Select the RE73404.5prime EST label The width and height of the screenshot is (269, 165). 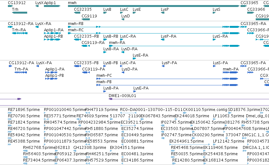point(39,160)
